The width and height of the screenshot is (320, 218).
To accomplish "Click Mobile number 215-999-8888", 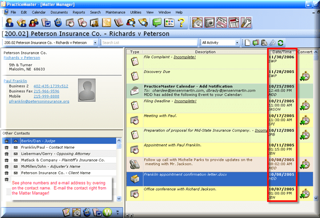I will [x=46, y=96].
